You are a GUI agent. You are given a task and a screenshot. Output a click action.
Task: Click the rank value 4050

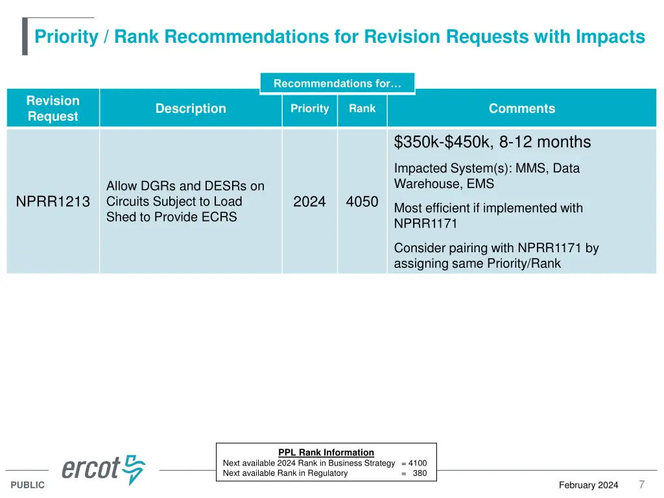click(x=362, y=201)
